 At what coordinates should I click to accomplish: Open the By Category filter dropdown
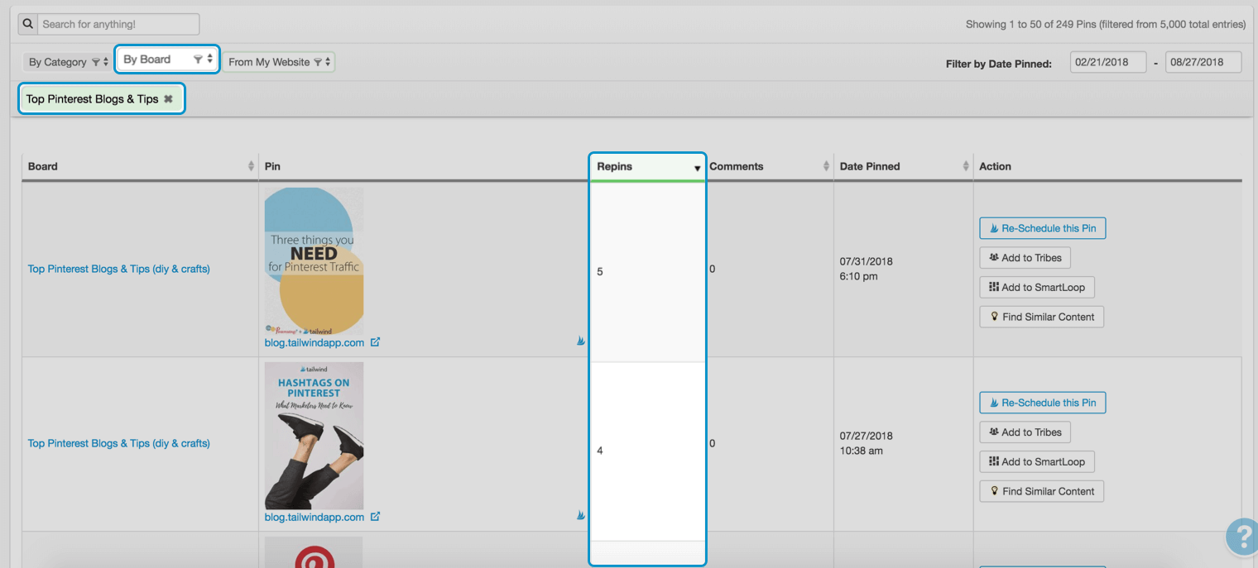coord(68,62)
